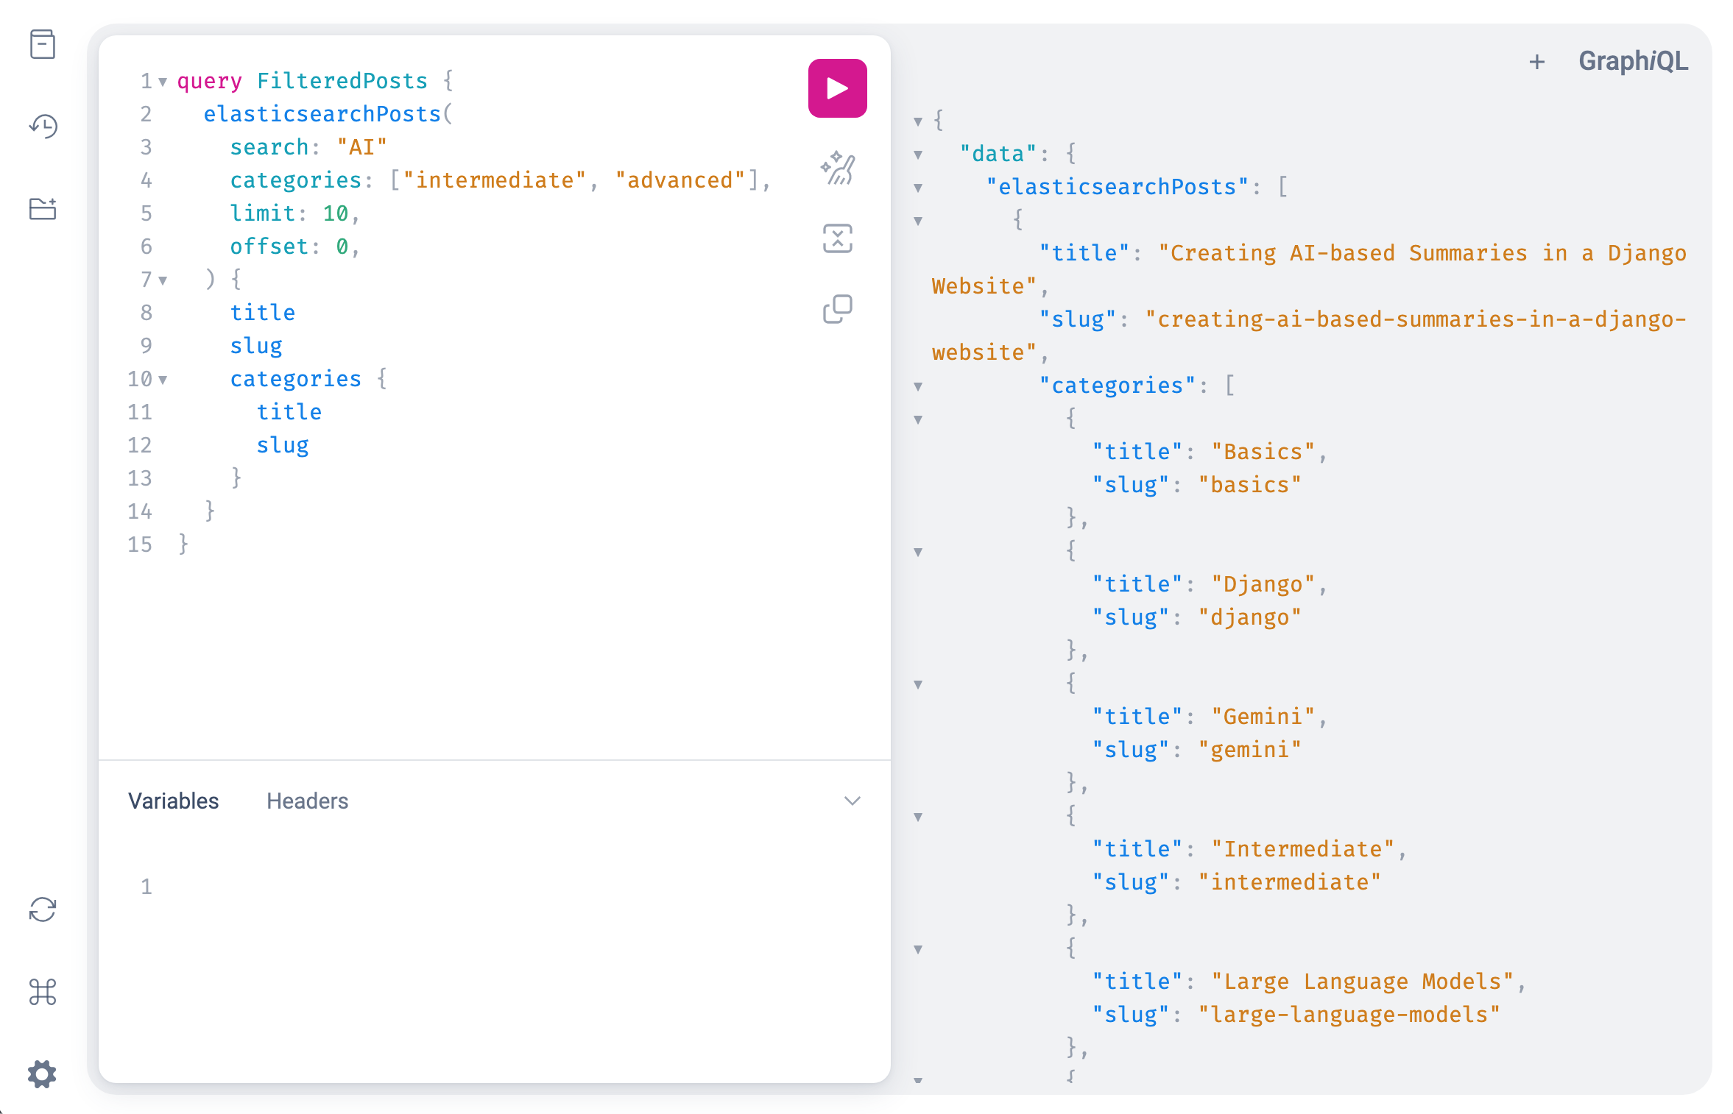Viewport: 1733px width, 1114px height.
Task: Click the offset value 0
Action: coord(342,246)
